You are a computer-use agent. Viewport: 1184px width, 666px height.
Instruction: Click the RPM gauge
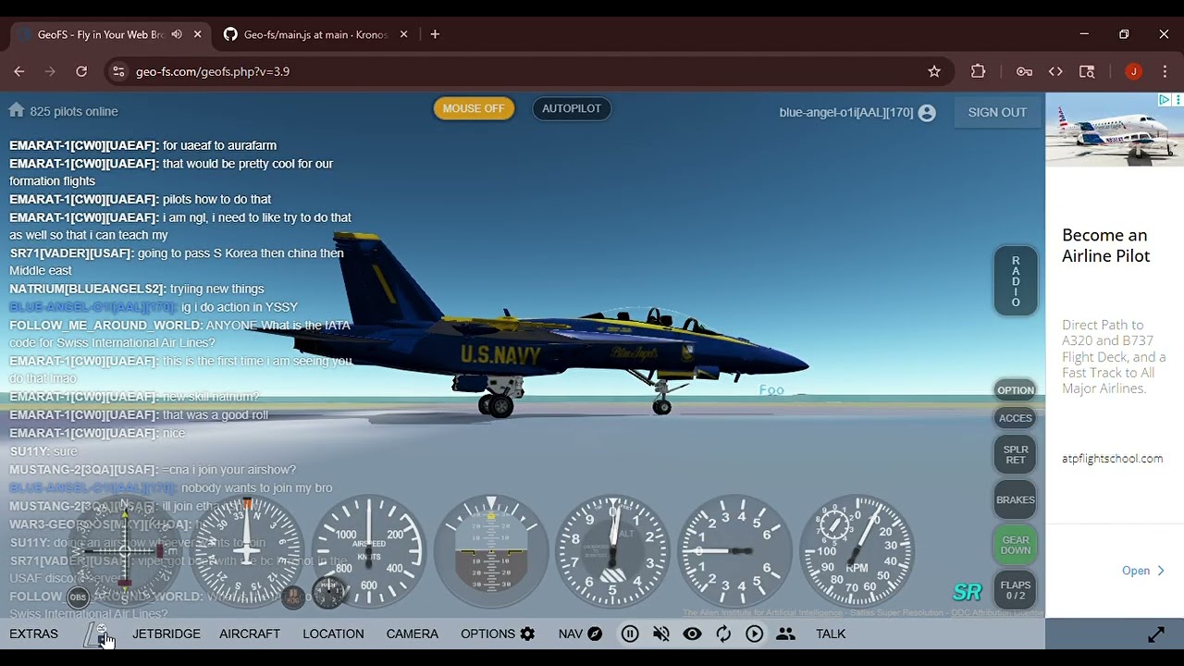click(x=857, y=551)
